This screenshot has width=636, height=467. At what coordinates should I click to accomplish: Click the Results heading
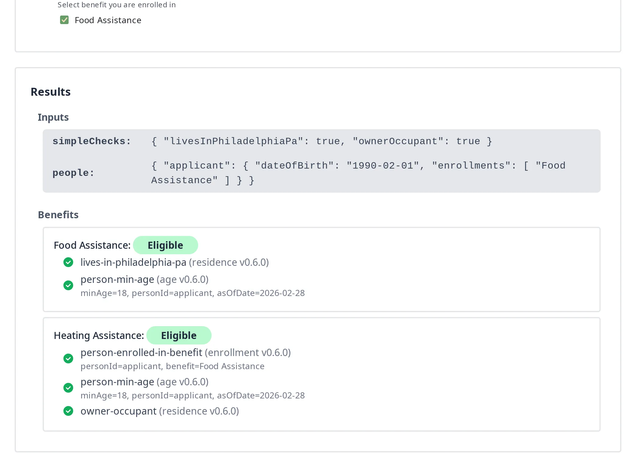[51, 92]
